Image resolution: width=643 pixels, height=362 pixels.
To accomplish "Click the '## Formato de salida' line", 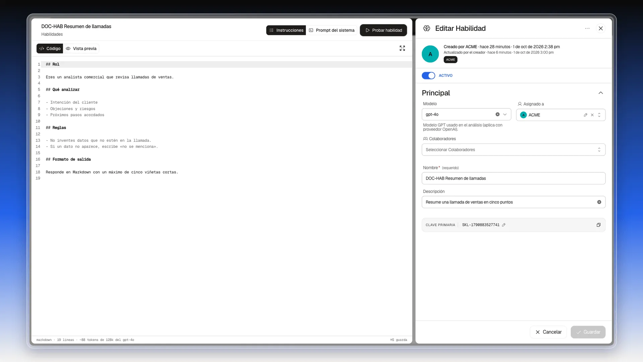I will [68, 159].
